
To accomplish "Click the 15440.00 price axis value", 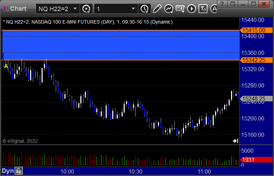I will pyautogui.click(x=253, y=20).
